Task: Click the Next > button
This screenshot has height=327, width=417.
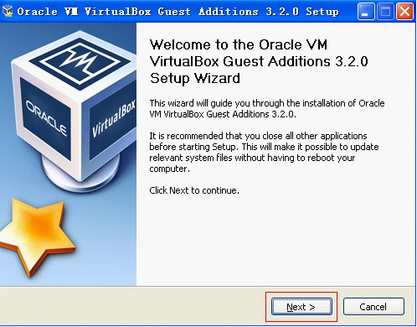Action: [x=301, y=307]
